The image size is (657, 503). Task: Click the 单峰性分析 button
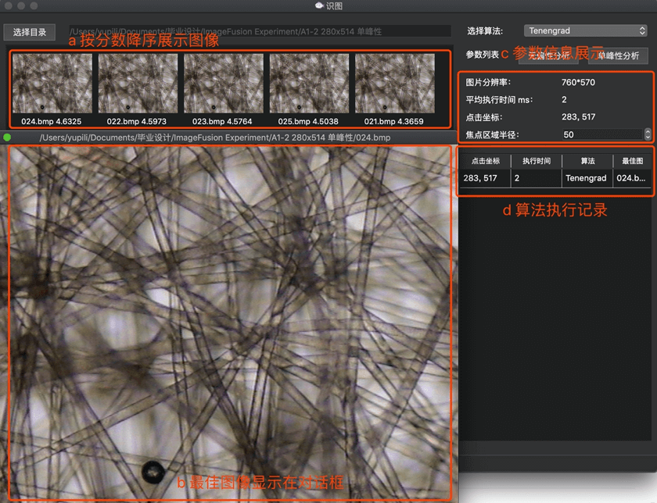coord(618,55)
